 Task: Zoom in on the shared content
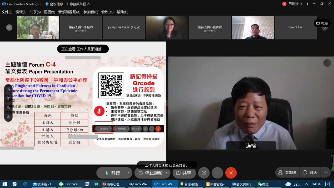8,108
